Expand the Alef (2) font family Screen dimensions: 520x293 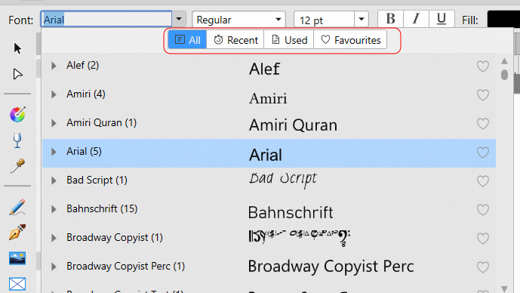pos(54,66)
